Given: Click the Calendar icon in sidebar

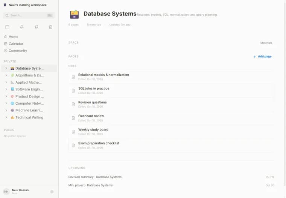Looking at the screenshot, I should coord(6,44).
